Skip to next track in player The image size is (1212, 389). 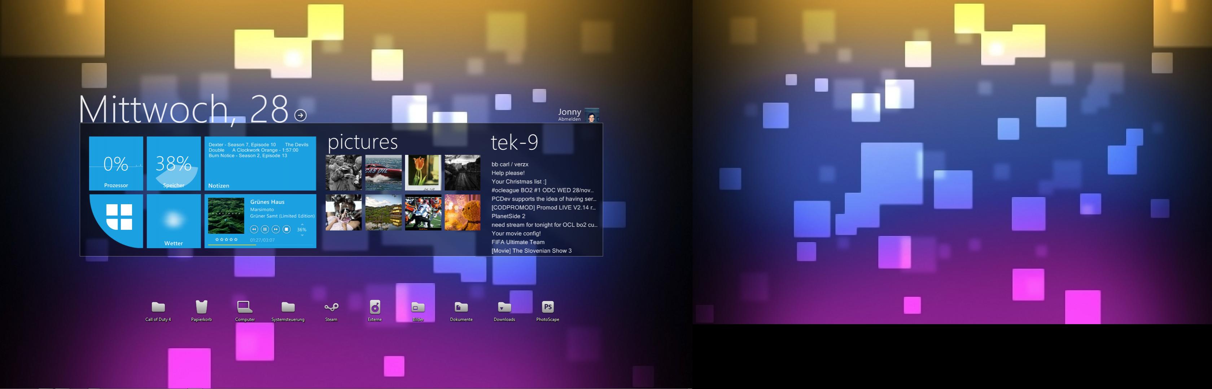[276, 229]
